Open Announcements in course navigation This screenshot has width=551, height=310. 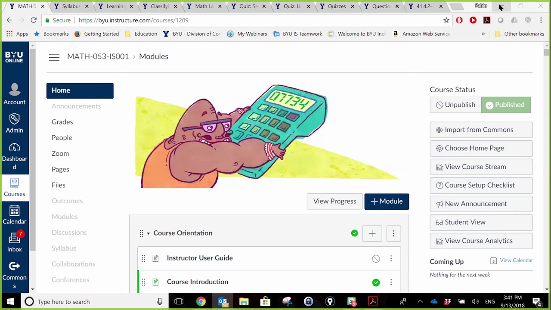[76, 106]
